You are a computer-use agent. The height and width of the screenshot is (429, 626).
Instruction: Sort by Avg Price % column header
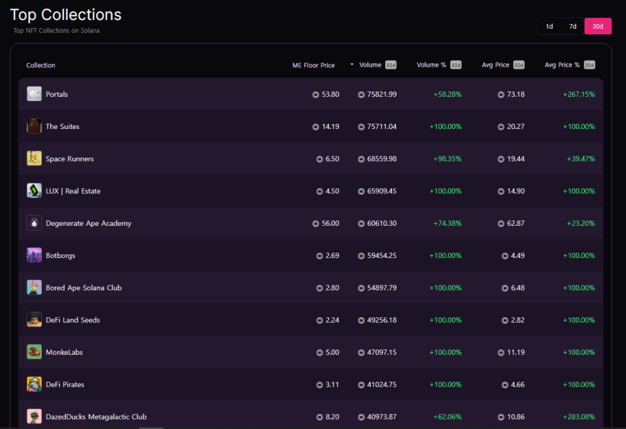click(562, 65)
